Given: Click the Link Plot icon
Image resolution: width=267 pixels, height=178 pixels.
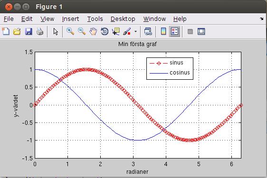Looking at the screenshot, I should tap(148, 31).
